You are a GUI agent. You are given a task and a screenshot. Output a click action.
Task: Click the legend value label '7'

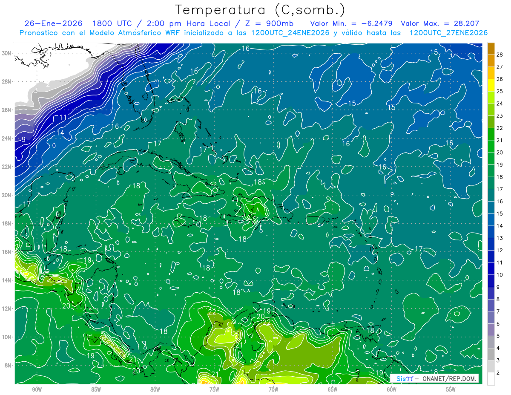point(499,311)
